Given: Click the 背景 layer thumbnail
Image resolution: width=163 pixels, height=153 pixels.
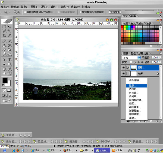Looking at the screenshot, I should [x=134, y=74].
